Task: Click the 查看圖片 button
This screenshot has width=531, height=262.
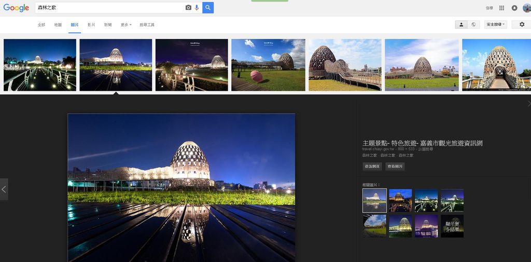Action: pyautogui.click(x=395, y=167)
